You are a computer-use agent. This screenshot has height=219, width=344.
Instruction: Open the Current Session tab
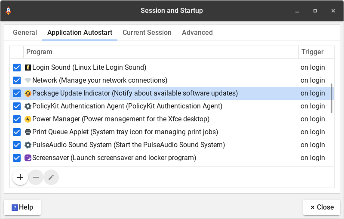coord(147,33)
